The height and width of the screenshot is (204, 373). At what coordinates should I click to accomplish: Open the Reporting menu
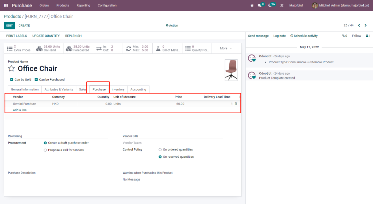(83, 6)
